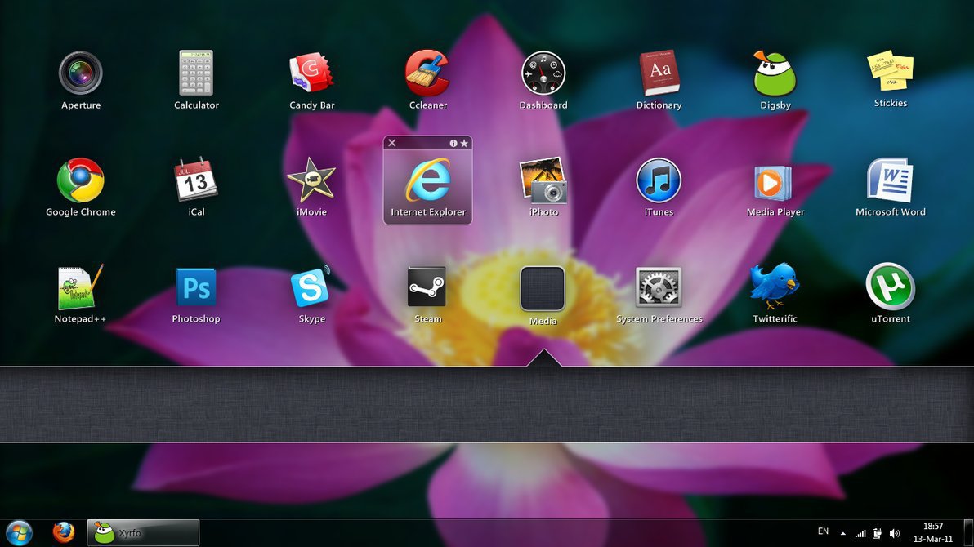Check the network signal tray icon
Screen dimensions: 974x547
point(860,533)
